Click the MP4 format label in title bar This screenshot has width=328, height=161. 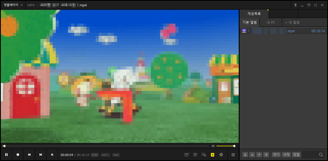[x=31, y=5]
